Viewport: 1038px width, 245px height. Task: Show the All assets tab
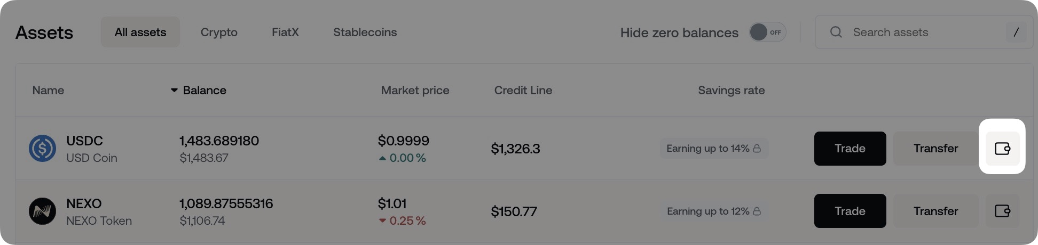click(x=140, y=32)
